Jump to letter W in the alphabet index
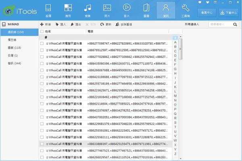 click(x=175, y=140)
